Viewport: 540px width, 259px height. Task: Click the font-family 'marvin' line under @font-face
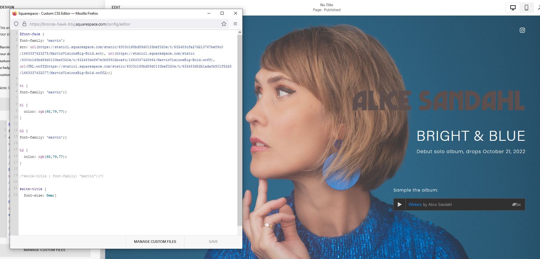coord(42,40)
